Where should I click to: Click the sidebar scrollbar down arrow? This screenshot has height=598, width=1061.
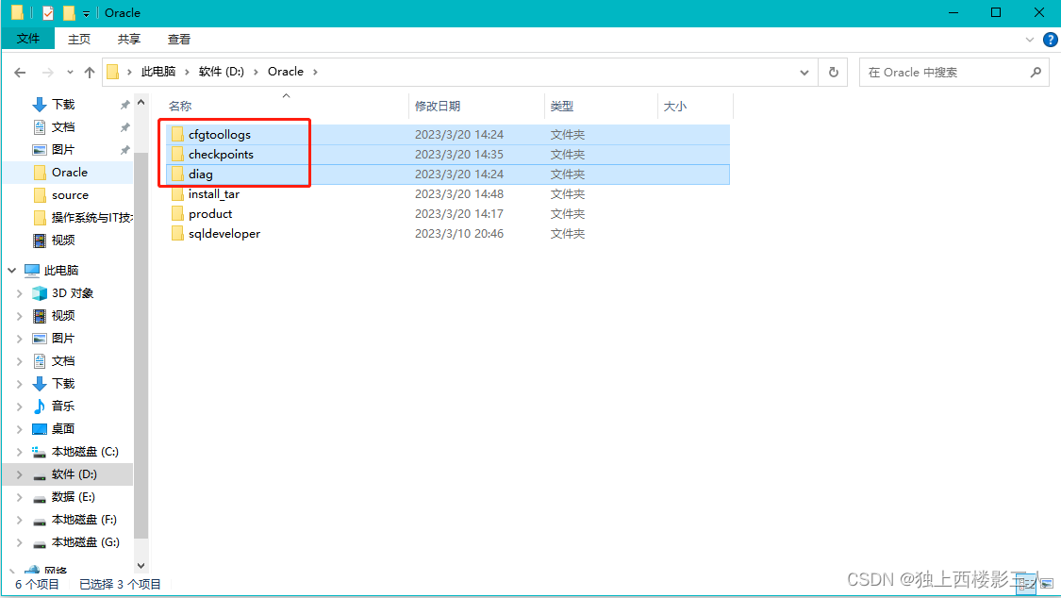point(141,566)
